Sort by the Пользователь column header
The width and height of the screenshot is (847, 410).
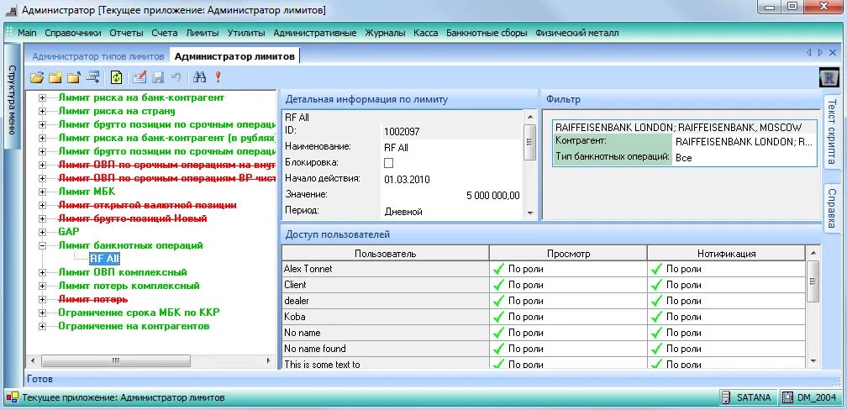point(386,253)
